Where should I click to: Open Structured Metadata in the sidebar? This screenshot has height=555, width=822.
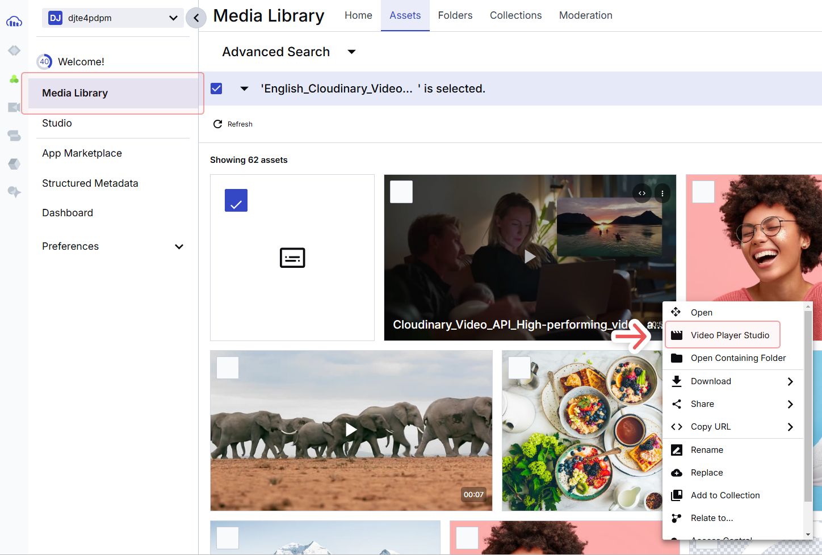point(90,183)
